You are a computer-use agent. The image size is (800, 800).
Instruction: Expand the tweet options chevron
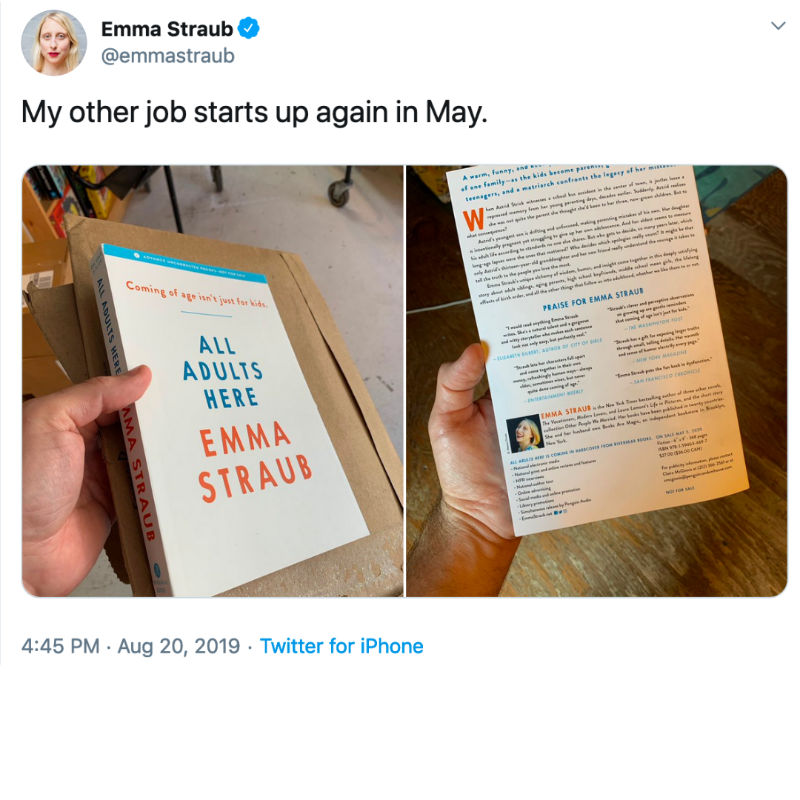[778, 25]
